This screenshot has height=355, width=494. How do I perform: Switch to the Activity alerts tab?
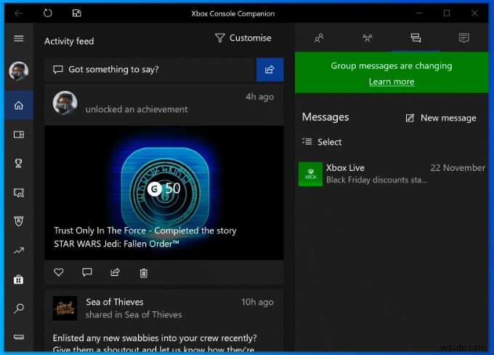coord(463,38)
